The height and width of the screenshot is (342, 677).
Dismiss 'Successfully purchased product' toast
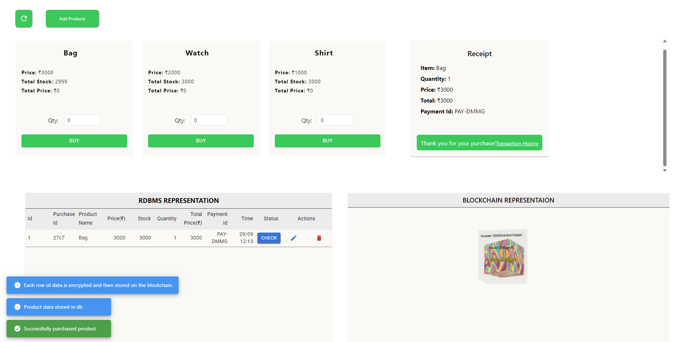pyautogui.click(x=60, y=329)
